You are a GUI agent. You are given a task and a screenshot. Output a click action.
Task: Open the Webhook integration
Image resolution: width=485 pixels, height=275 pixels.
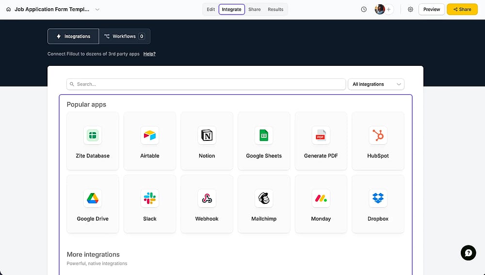click(207, 204)
